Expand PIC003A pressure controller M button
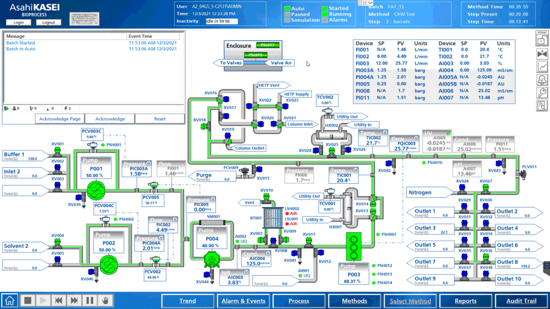The height and width of the screenshot is (309, 550). pos(149,163)
